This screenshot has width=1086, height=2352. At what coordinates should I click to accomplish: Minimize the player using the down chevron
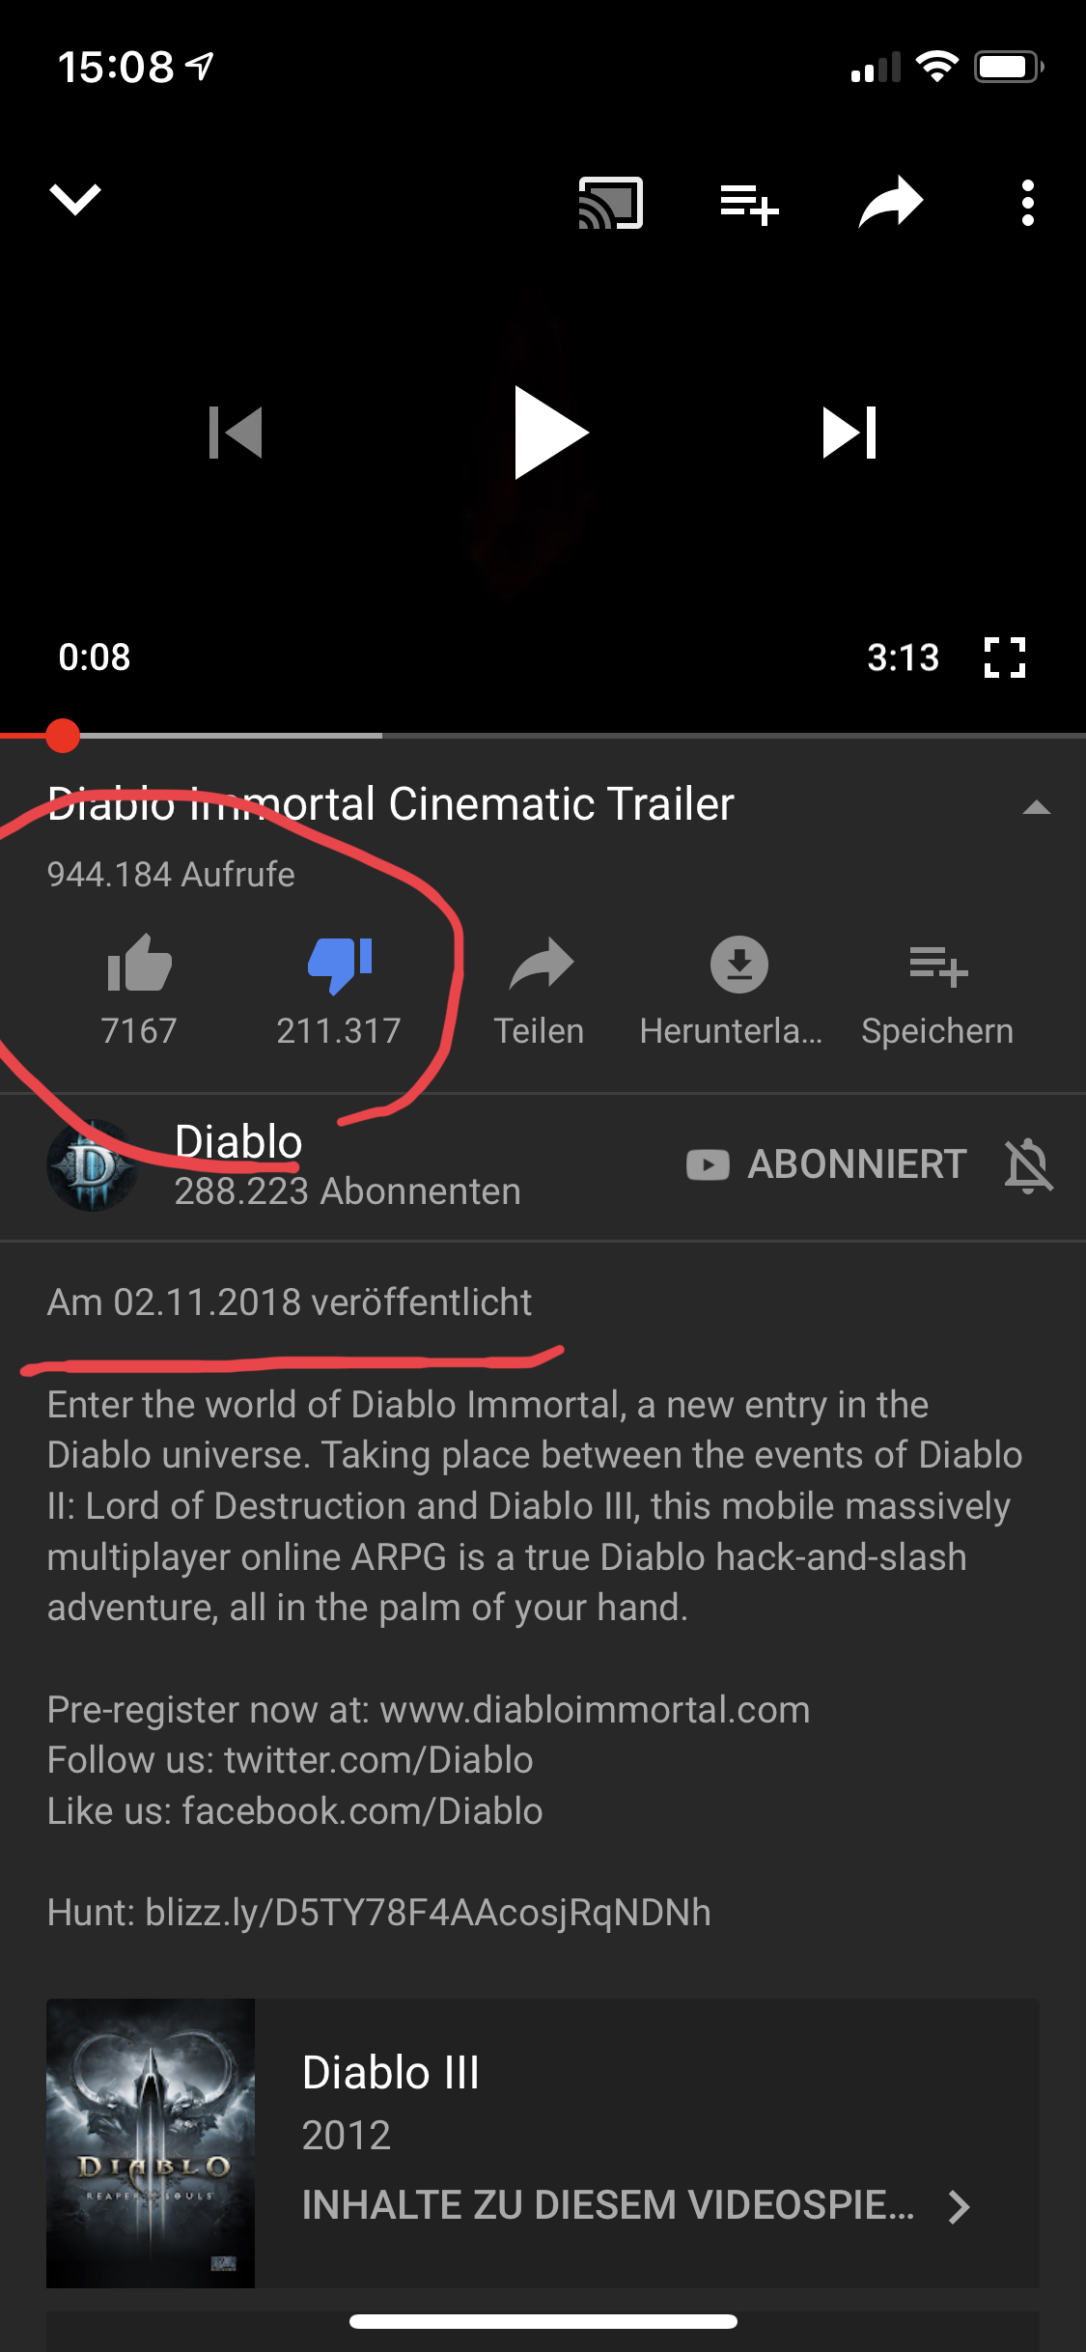coord(74,200)
